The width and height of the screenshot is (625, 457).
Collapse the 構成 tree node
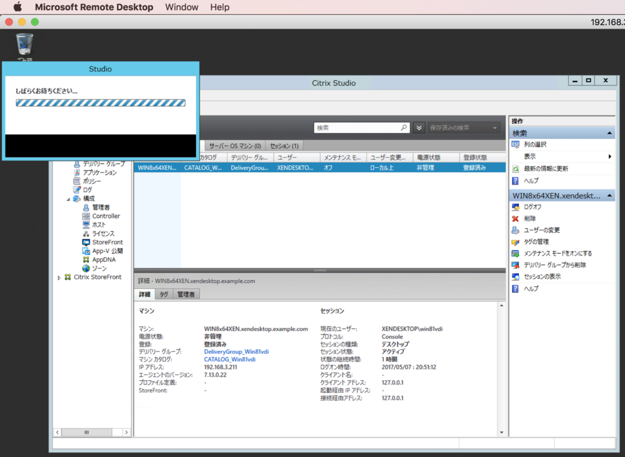coord(68,199)
